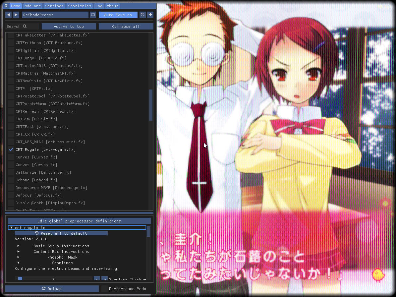
Task: Select Defocus [Defocus.fx] row
Action: [38, 195]
